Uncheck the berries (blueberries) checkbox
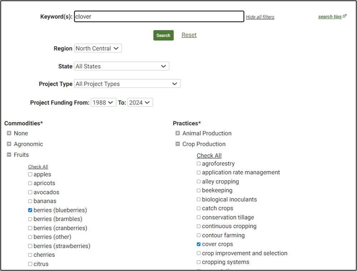The width and height of the screenshot is (357, 271). (x=30, y=210)
